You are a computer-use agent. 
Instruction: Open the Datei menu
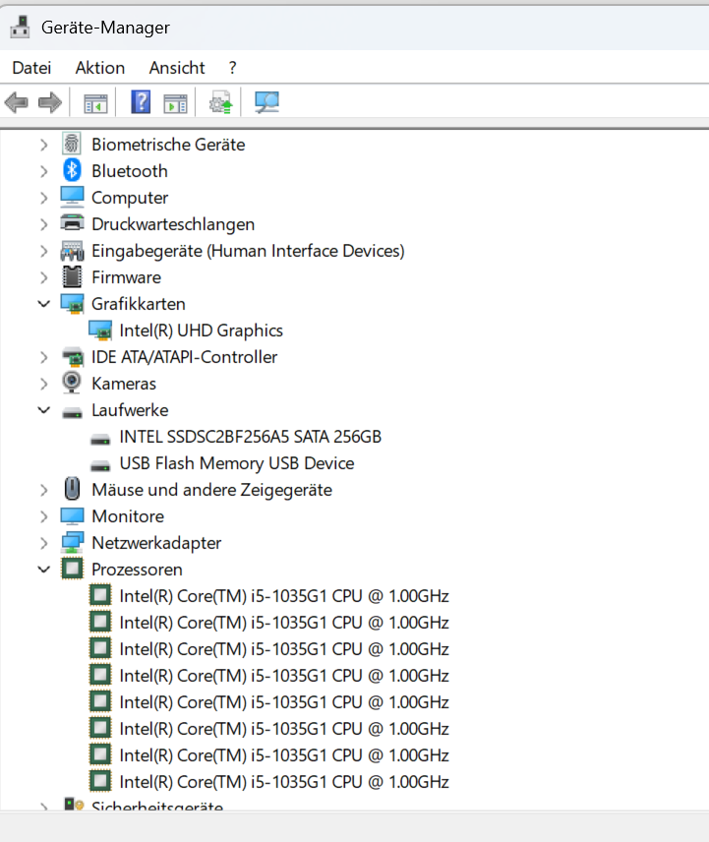tap(31, 68)
